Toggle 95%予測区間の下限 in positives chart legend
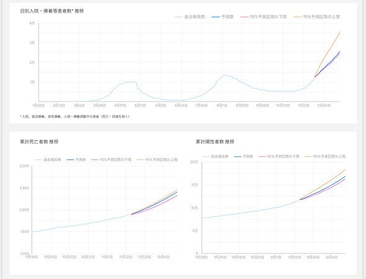The width and height of the screenshot is (366, 279). coord(279,156)
